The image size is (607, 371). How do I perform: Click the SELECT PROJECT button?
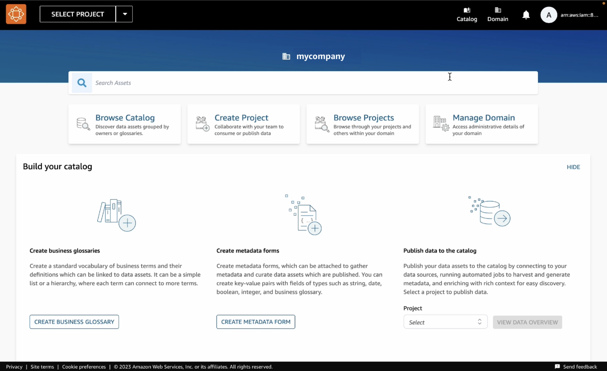click(78, 14)
